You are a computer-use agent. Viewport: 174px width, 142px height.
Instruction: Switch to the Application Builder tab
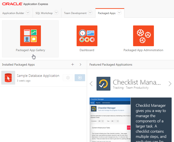pos(13,13)
